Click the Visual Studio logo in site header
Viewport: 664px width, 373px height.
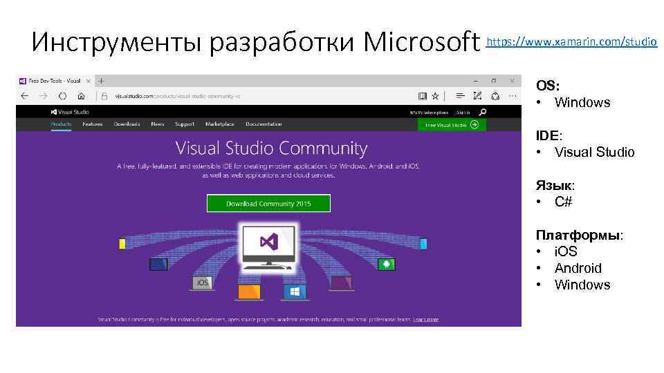click(x=70, y=112)
